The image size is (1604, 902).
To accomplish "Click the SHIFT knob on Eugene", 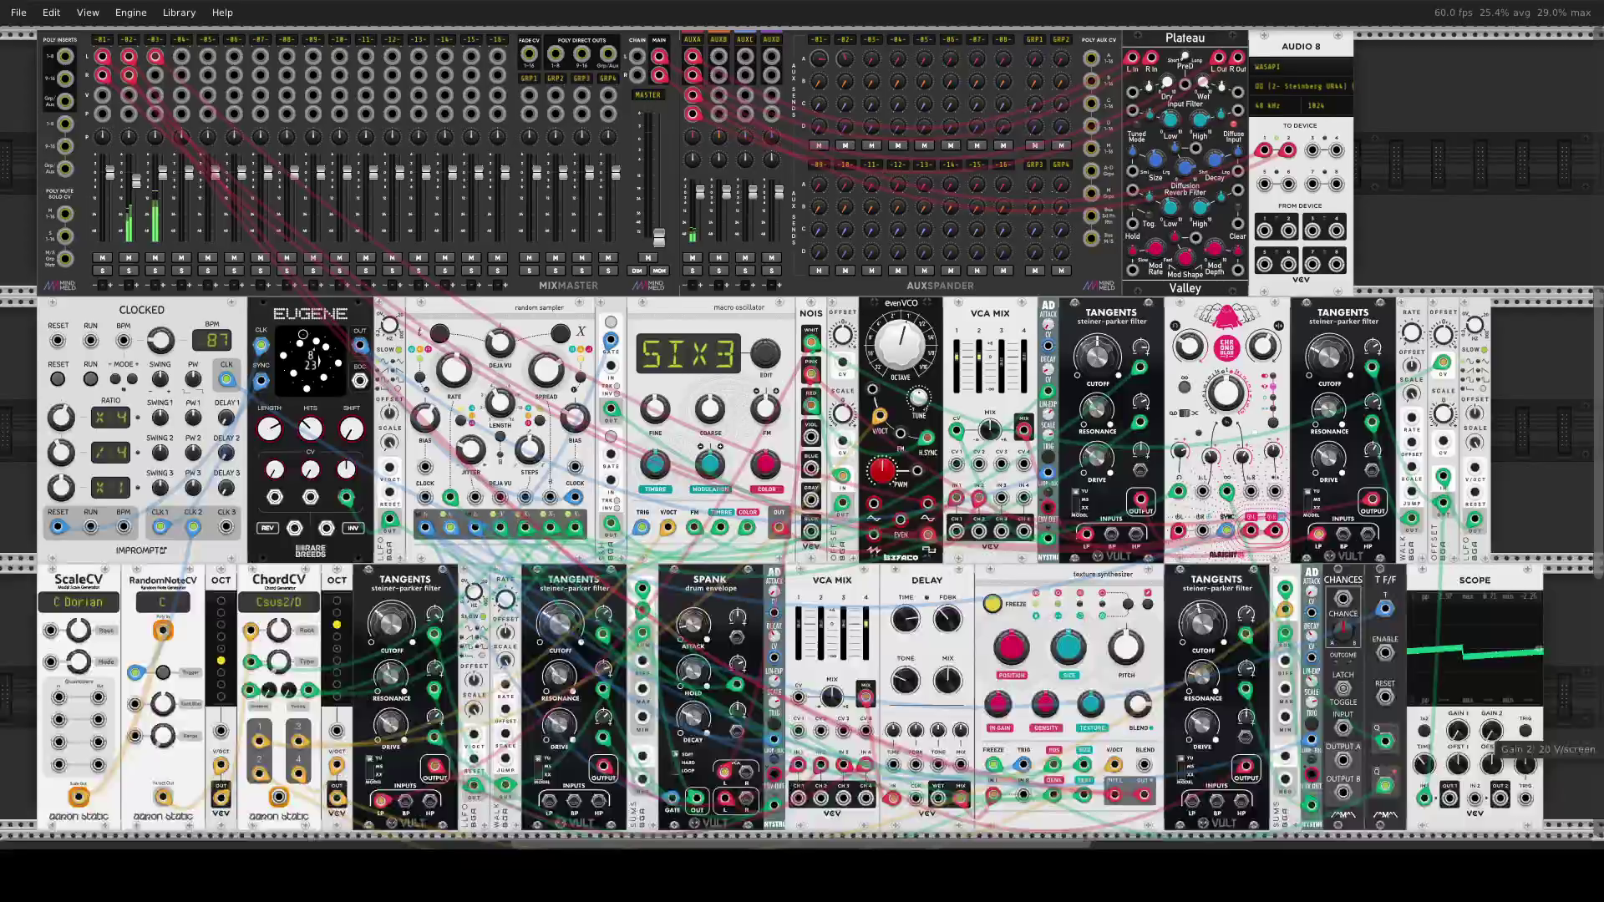I will (x=352, y=429).
